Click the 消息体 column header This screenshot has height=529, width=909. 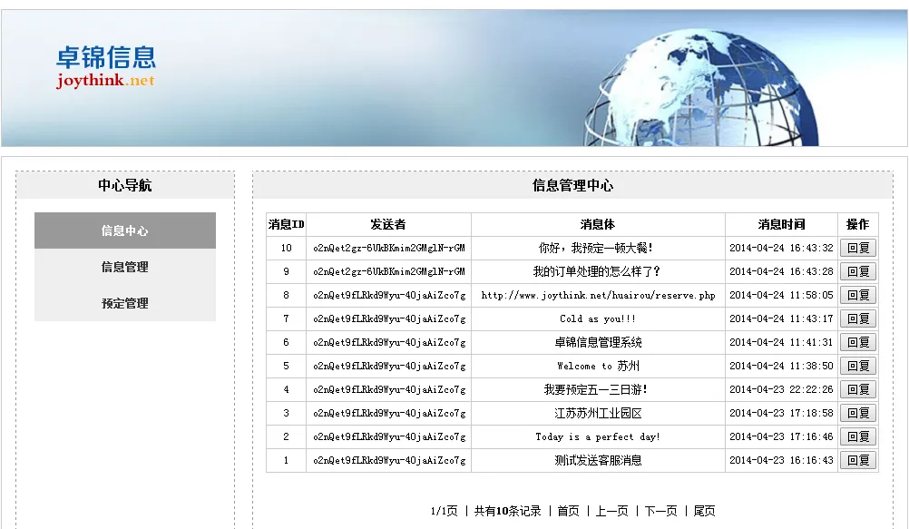click(598, 224)
